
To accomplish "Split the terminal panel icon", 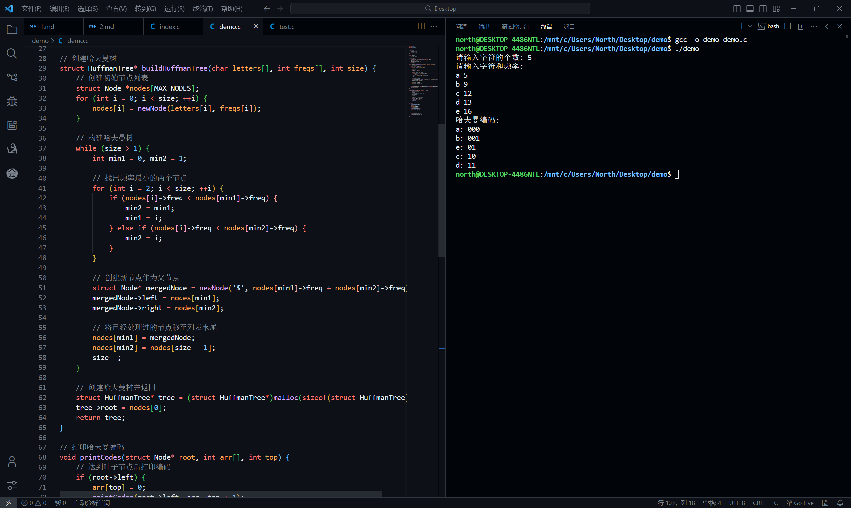I will click(x=788, y=26).
